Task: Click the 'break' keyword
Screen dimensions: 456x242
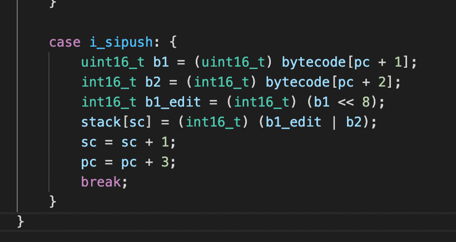Action: [x=101, y=182]
